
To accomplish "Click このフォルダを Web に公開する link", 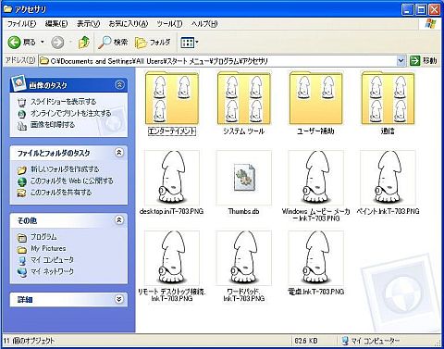I will pos(71,181).
